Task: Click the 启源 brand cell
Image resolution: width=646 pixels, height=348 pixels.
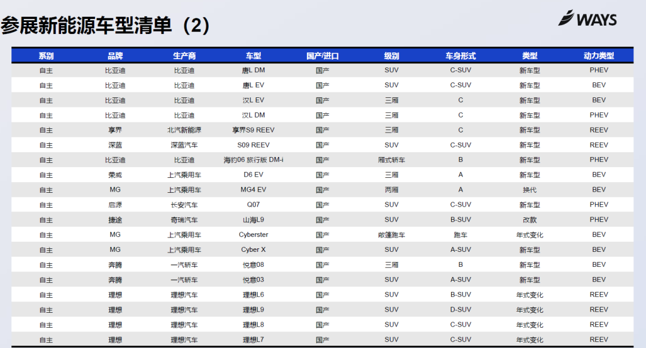Action: [x=115, y=205]
